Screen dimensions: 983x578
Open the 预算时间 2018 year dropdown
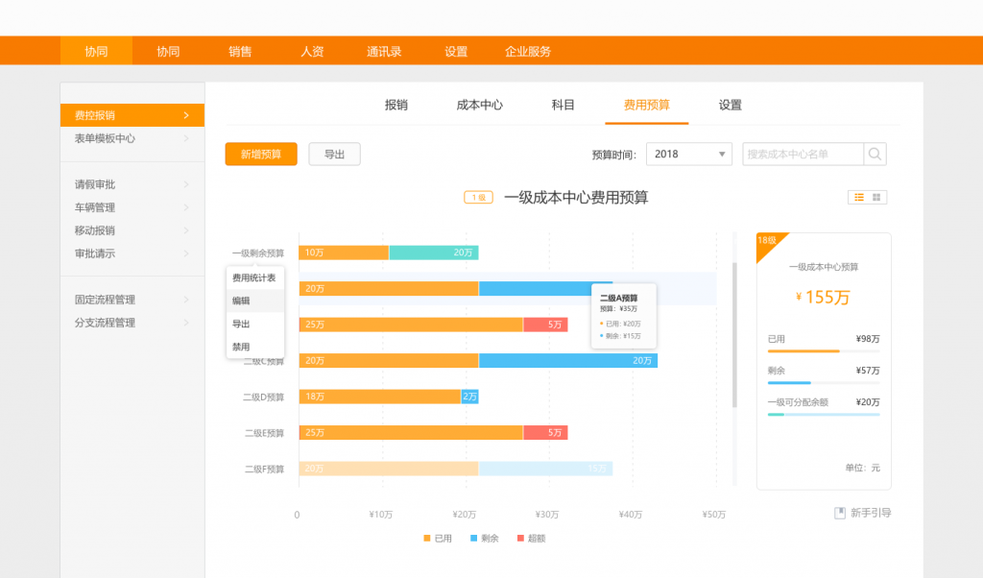(x=688, y=154)
